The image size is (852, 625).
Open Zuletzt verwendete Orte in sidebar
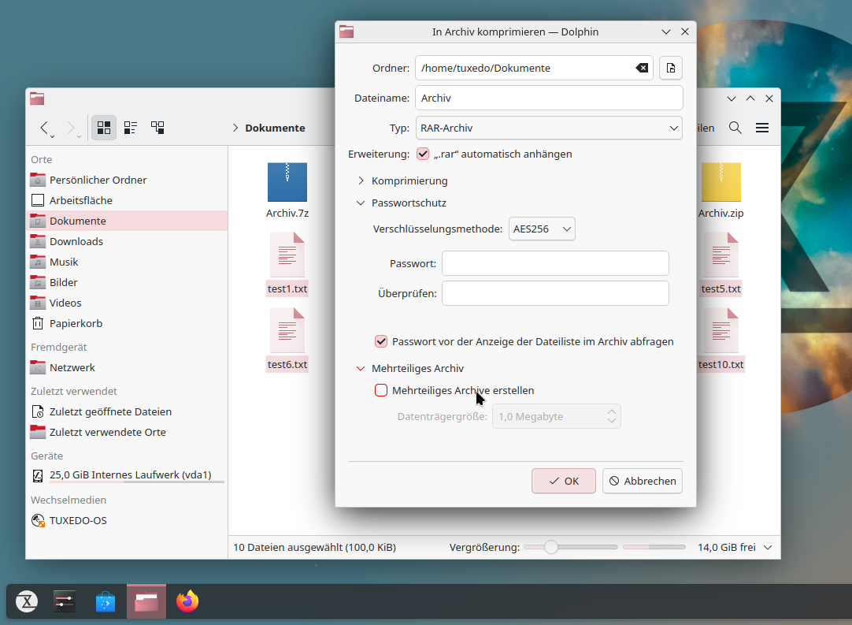tap(127, 433)
